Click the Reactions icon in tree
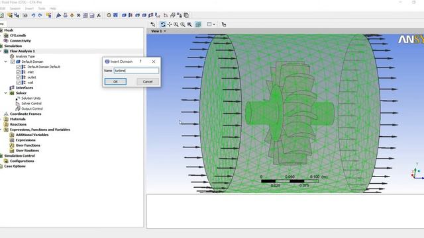 [6, 124]
